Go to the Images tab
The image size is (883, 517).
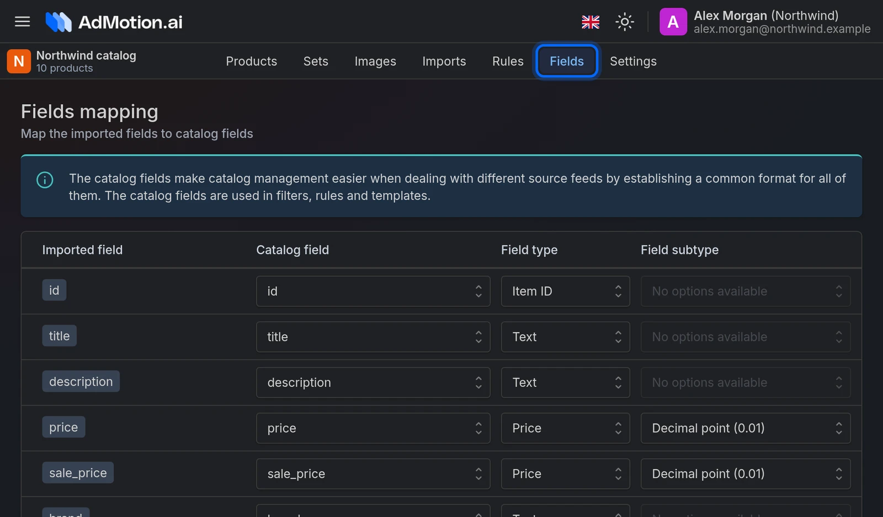(x=375, y=61)
